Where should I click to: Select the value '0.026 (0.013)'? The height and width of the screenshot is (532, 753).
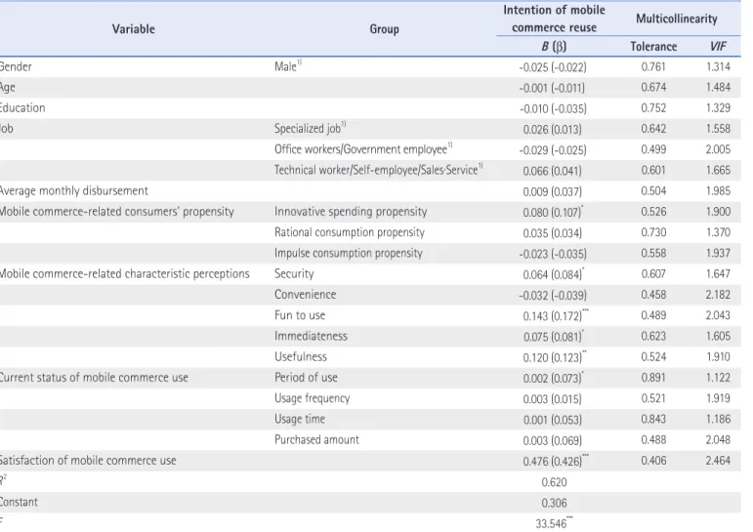552,129
